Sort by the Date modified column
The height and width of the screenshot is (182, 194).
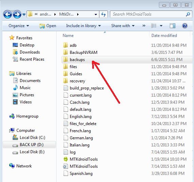click(164, 36)
